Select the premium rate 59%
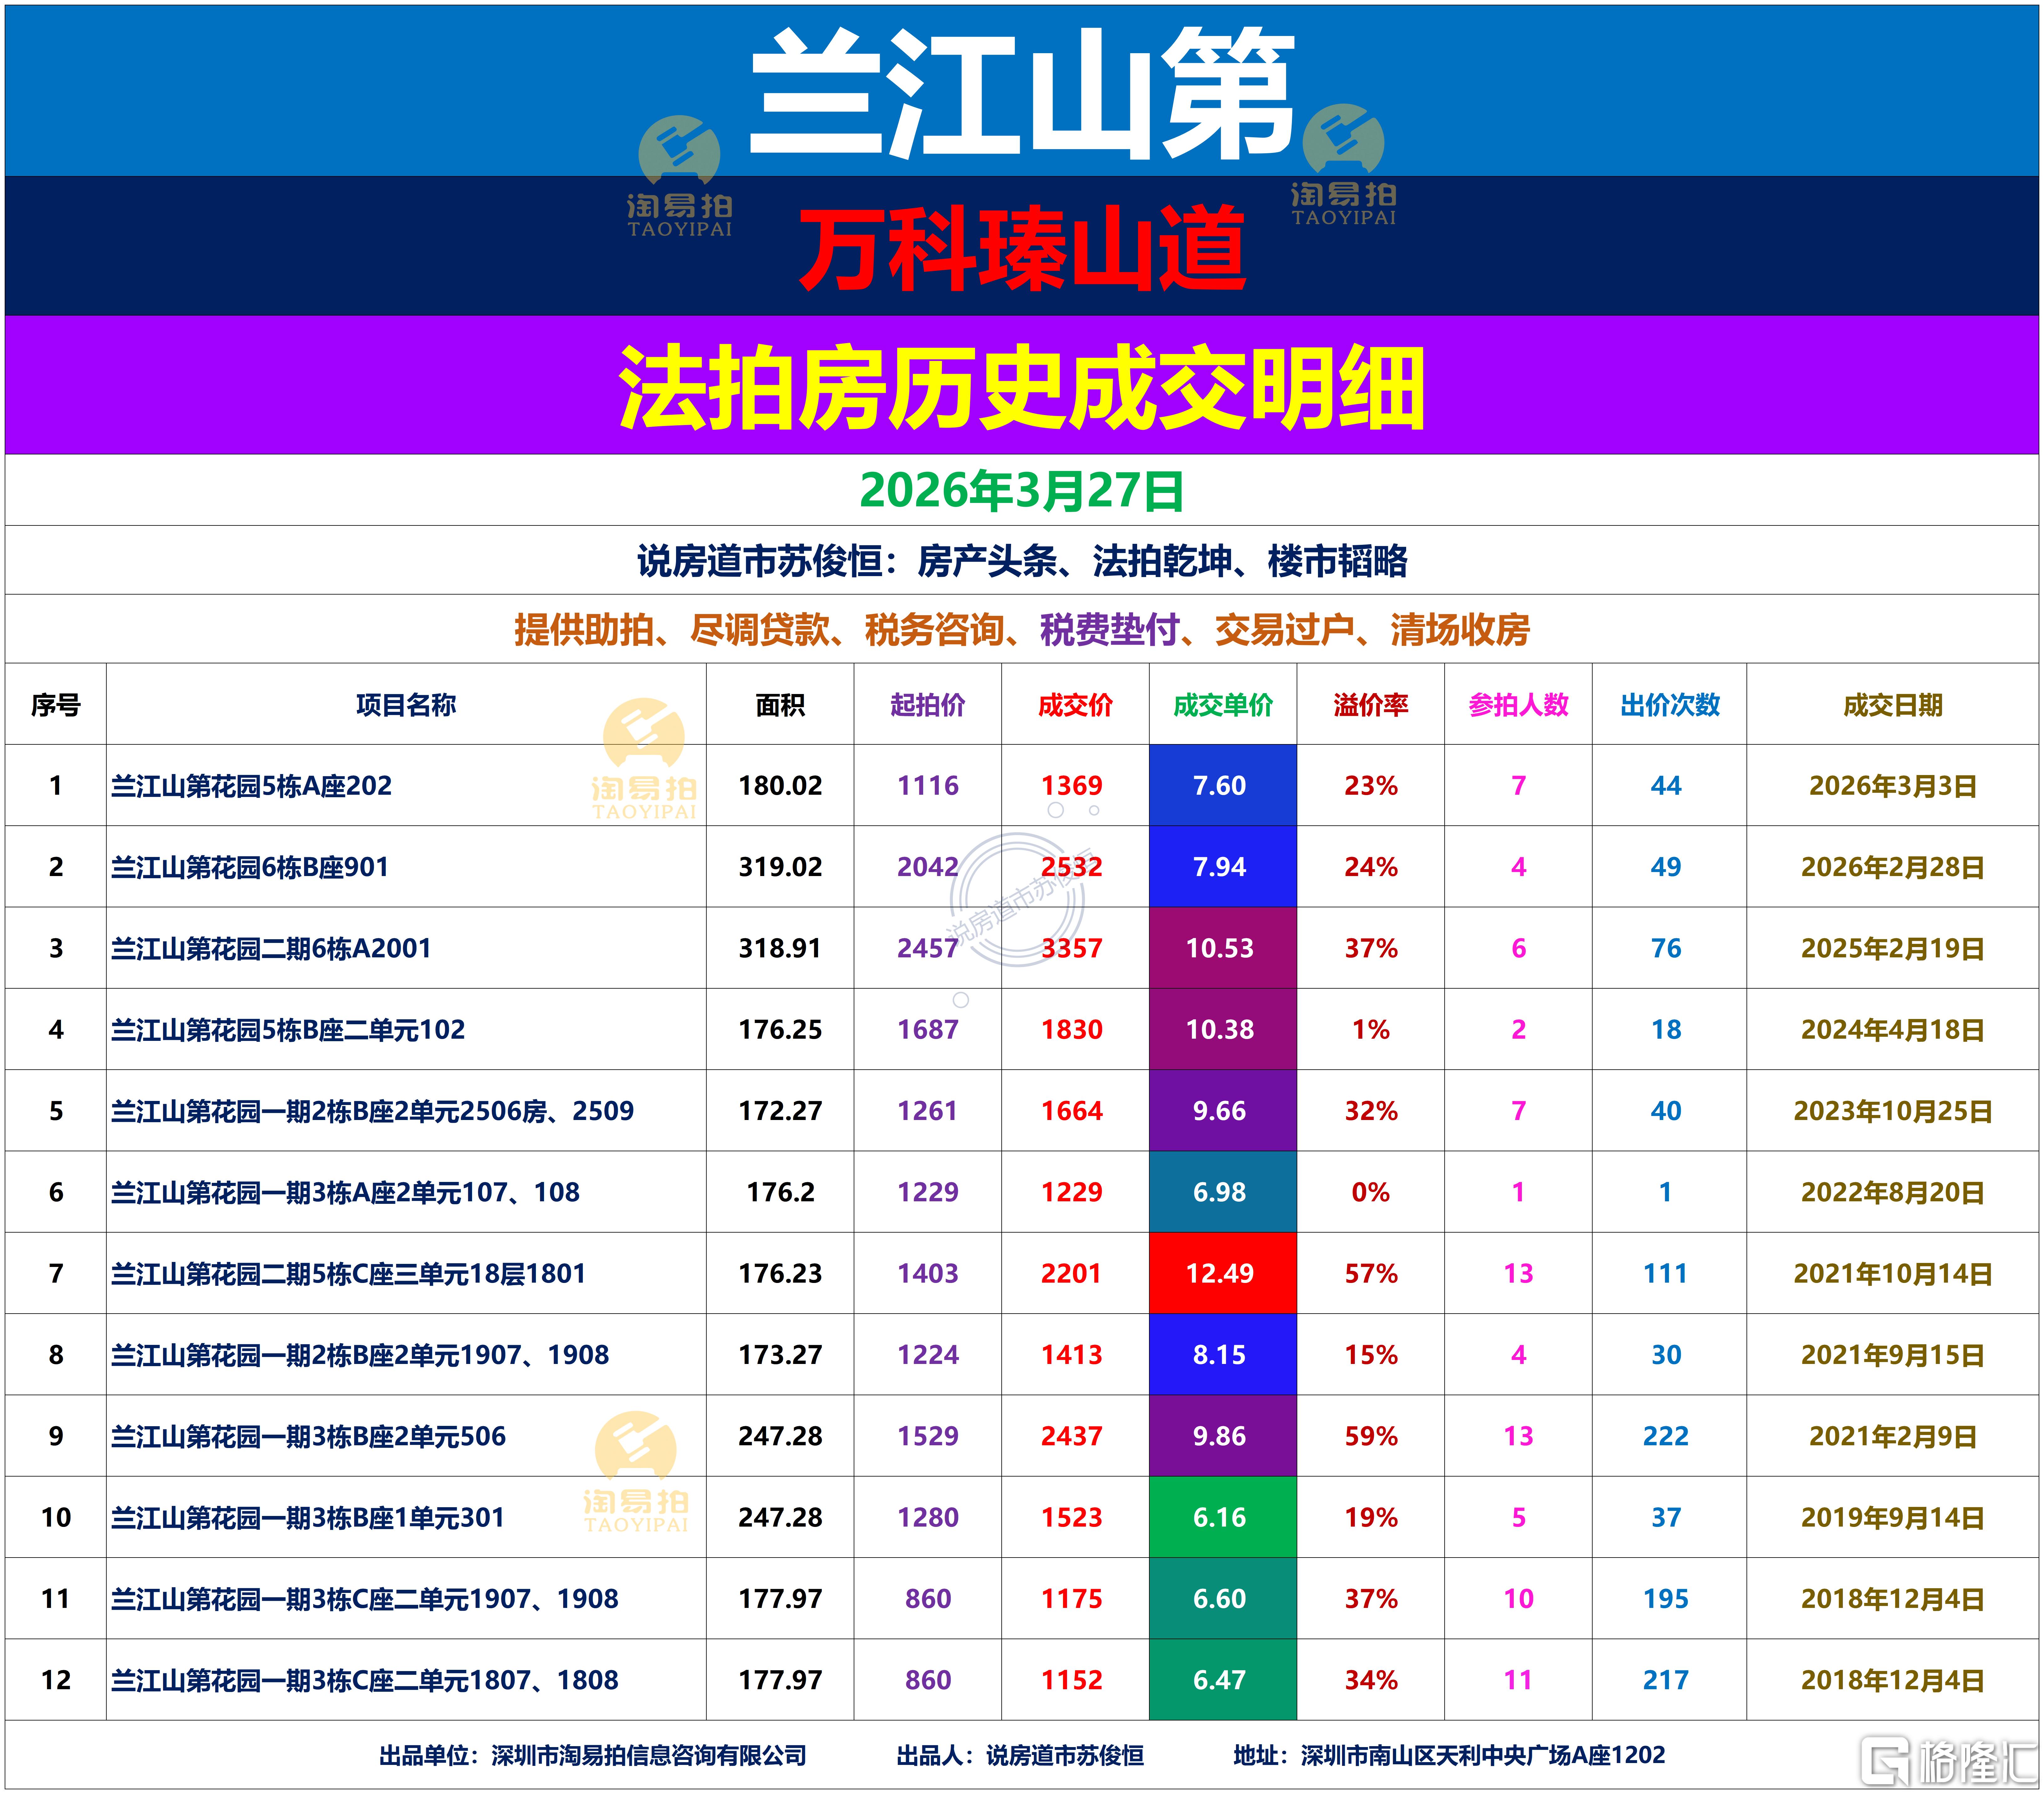This screenshot has width=2044, height=1794. [x=1371, y=1436]
